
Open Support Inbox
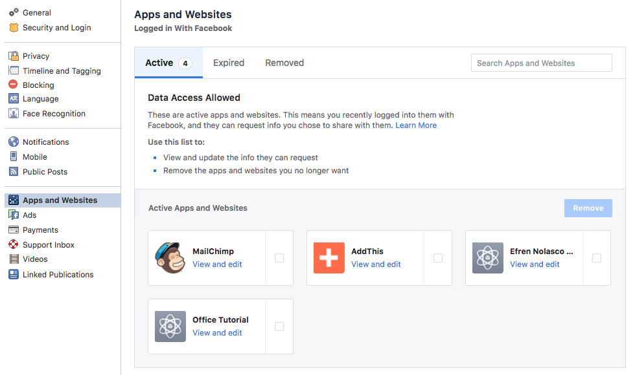coord(48,245)
